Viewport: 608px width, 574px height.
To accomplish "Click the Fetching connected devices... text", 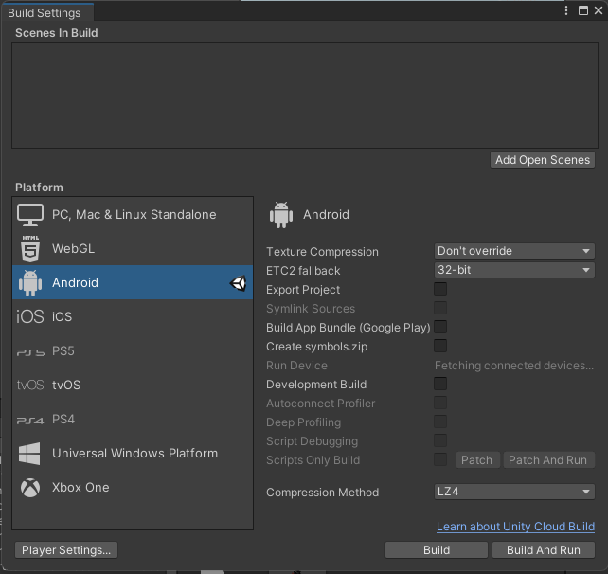I will point(514,366).
